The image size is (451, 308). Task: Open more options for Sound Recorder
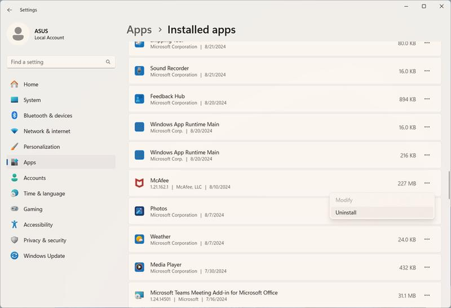pos(427,71)
